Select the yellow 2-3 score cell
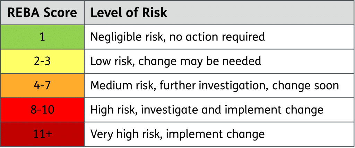Viewport: 355px width, 148px height. (42, 61)
